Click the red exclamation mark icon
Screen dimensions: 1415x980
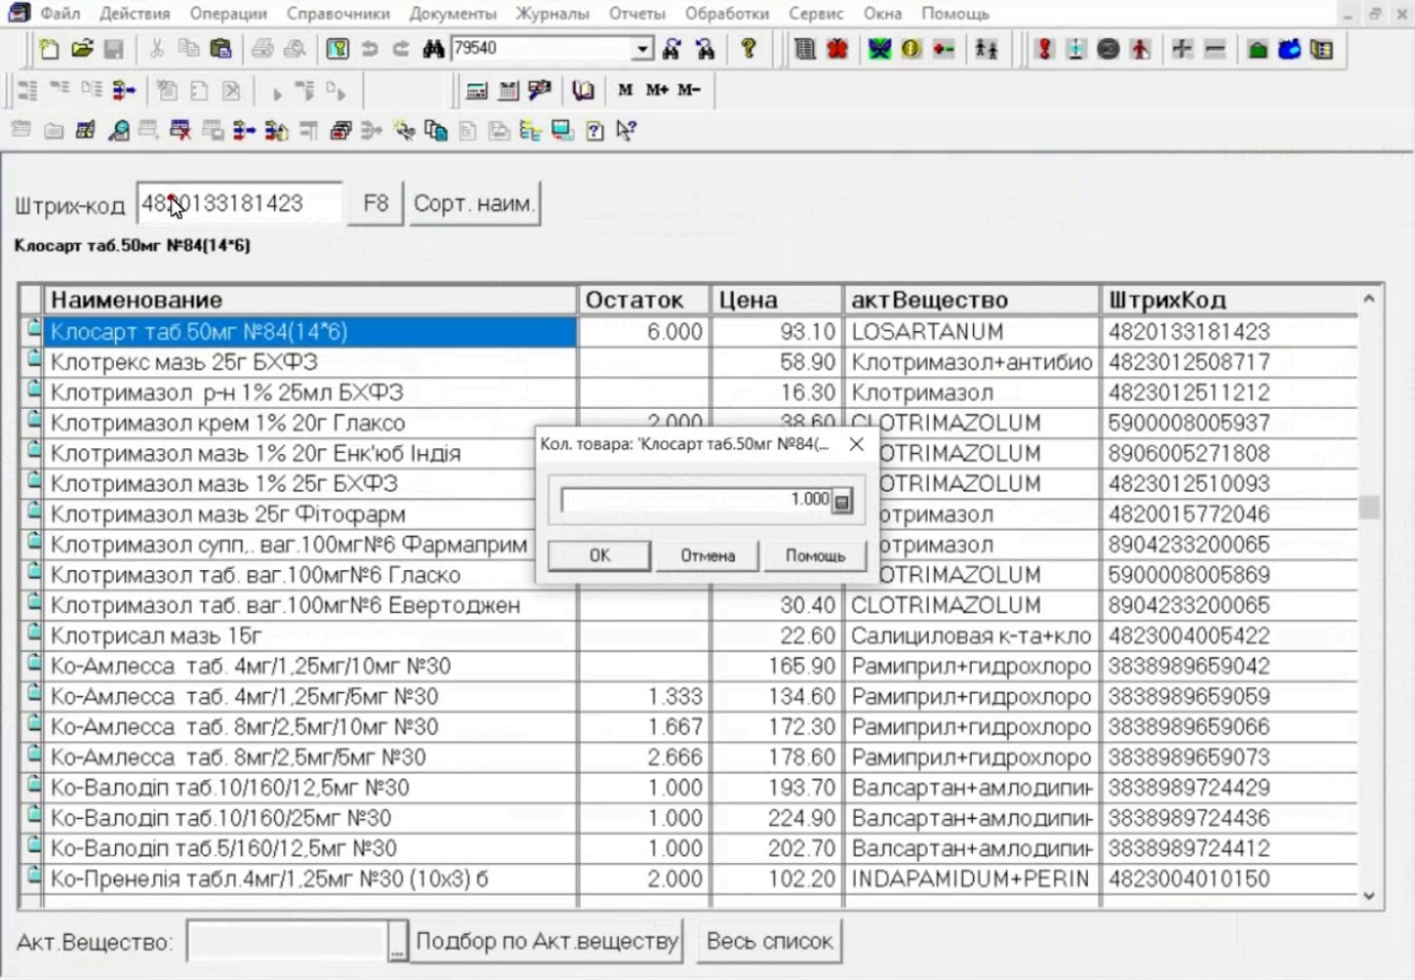[1044, 48]
